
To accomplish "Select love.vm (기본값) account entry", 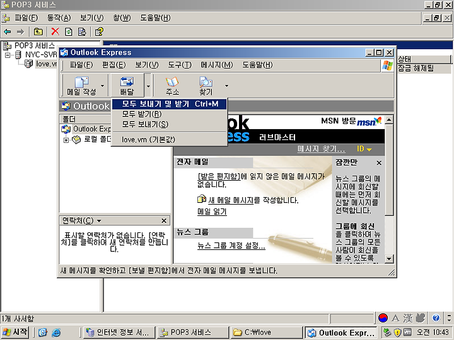I will click(169, 139).
